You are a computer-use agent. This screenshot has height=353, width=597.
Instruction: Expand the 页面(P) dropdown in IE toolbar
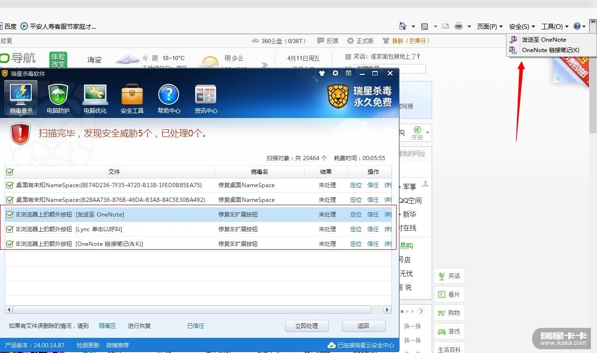point(489,27)
